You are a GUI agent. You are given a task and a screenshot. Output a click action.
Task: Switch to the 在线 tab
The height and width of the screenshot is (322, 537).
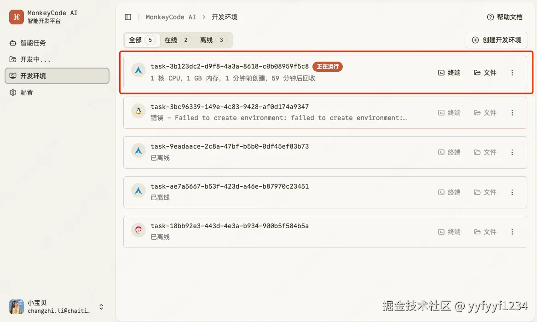[177, 40]
